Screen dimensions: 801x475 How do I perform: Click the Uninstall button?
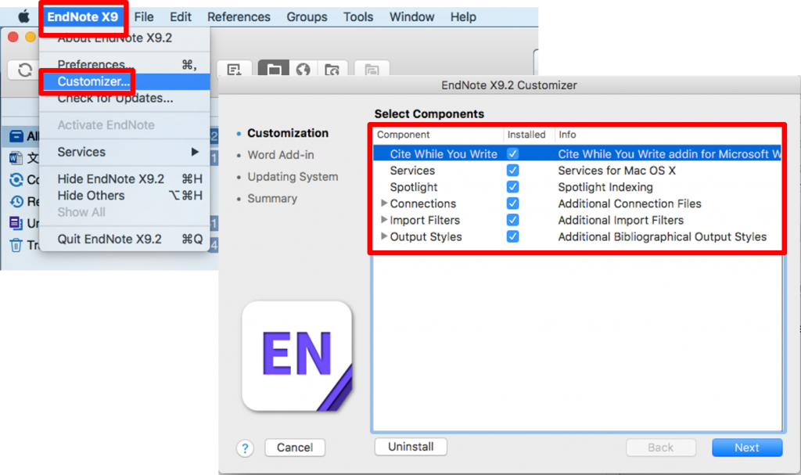pos(411,447)
